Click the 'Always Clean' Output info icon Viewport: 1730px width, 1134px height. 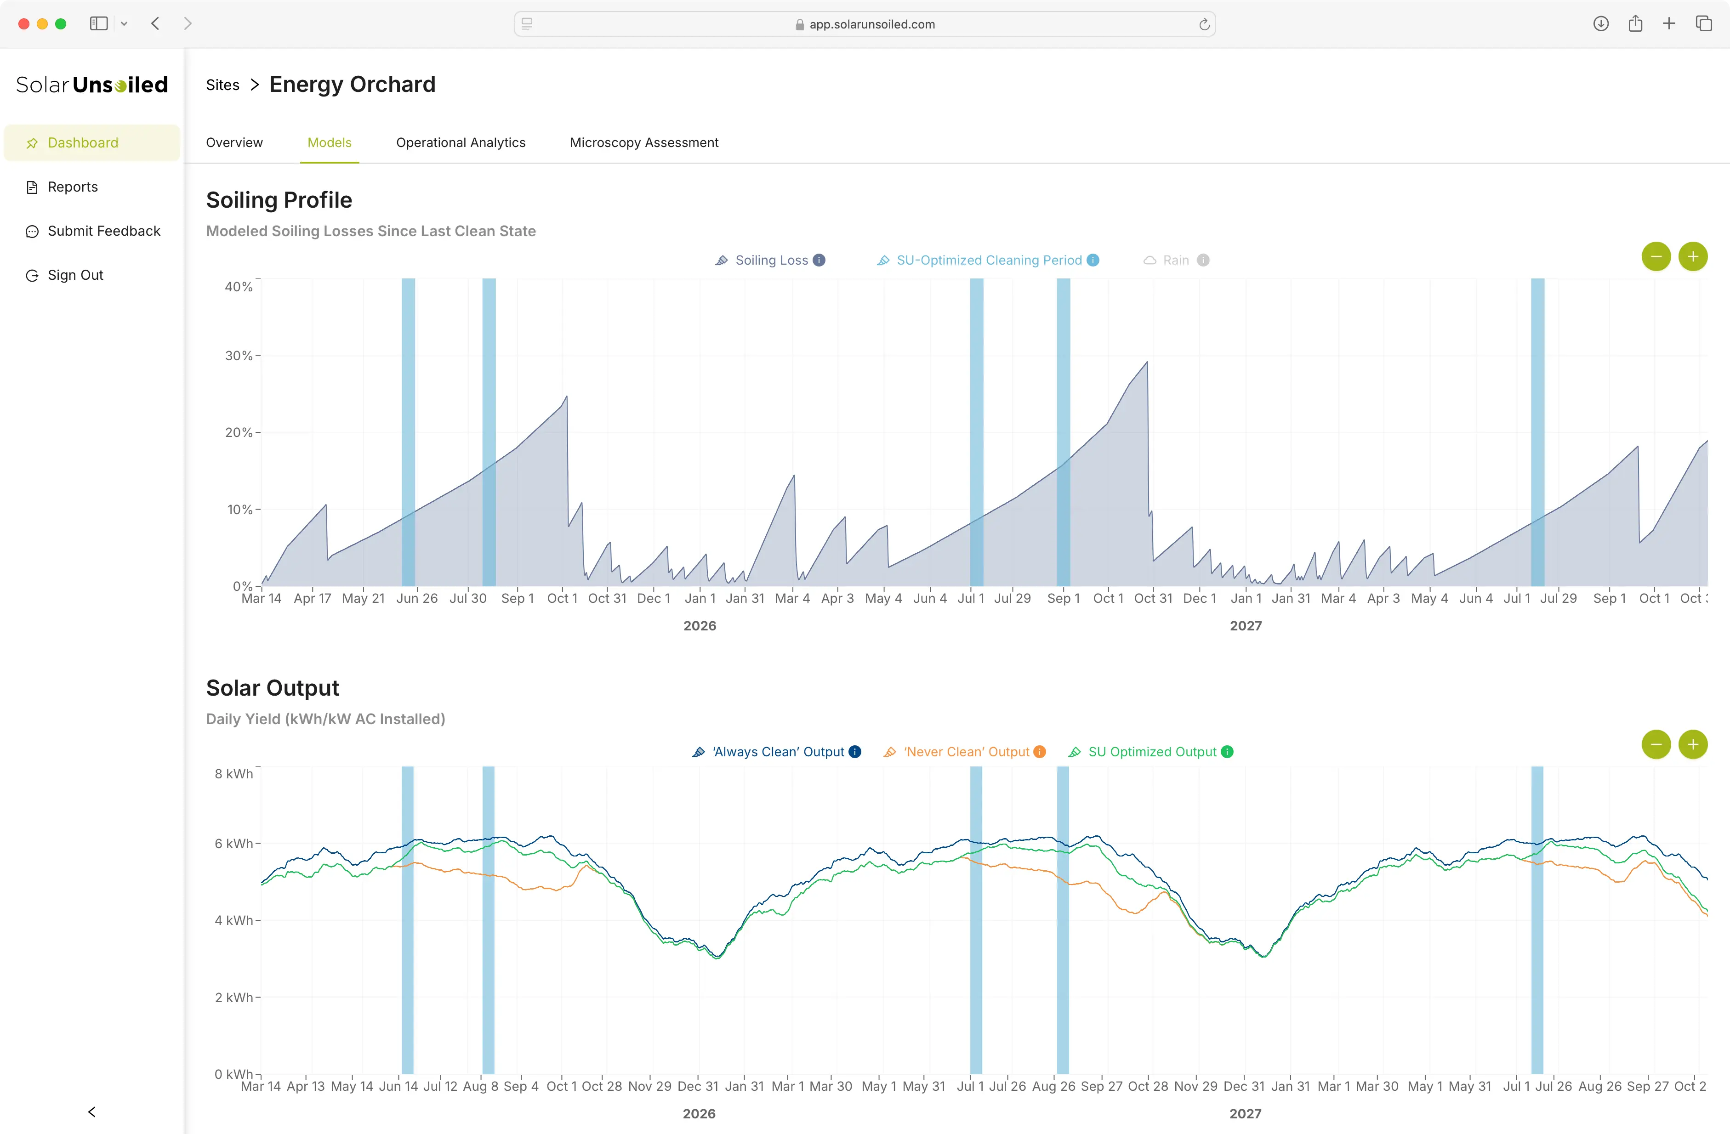pos(855,752)
